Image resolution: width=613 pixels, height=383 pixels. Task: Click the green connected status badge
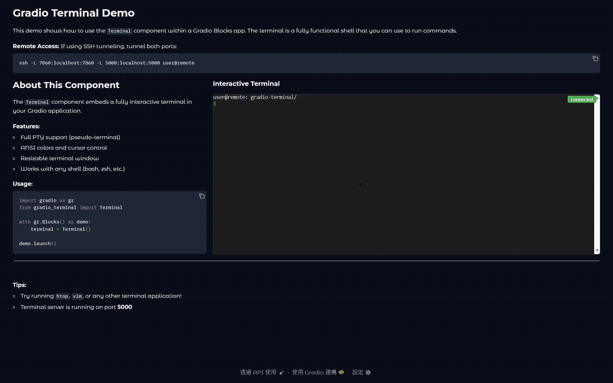(581, 100)
